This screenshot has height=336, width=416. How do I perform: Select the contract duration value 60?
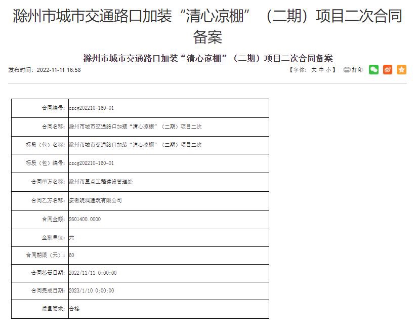pos(72,255)
